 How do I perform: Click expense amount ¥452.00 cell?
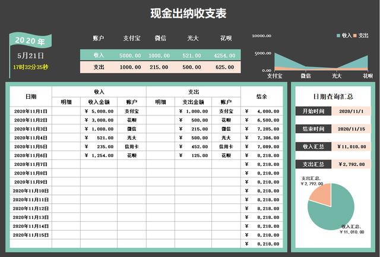(193, 146)
